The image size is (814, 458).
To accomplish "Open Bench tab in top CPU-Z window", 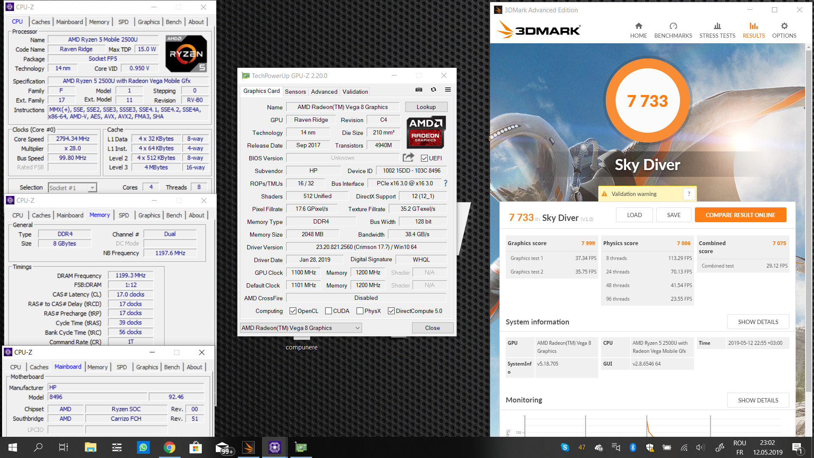I will 173,22.
